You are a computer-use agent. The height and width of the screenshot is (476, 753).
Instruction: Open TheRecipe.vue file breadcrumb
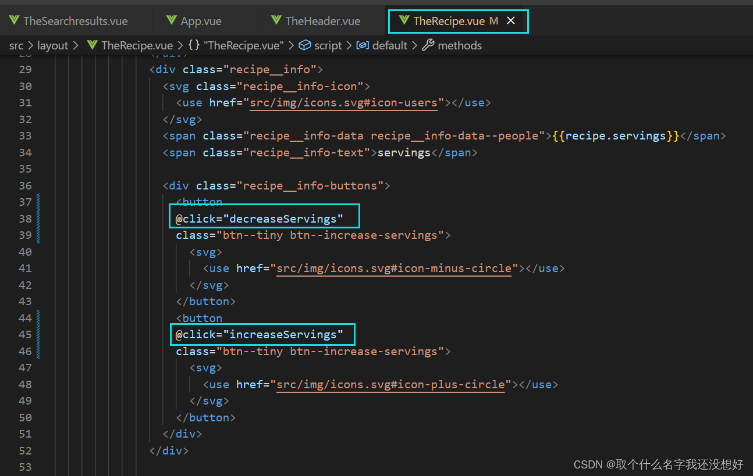tap(137, 45)
